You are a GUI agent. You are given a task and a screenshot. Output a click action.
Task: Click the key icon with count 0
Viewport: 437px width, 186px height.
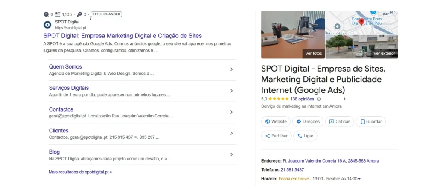point(79,14)
